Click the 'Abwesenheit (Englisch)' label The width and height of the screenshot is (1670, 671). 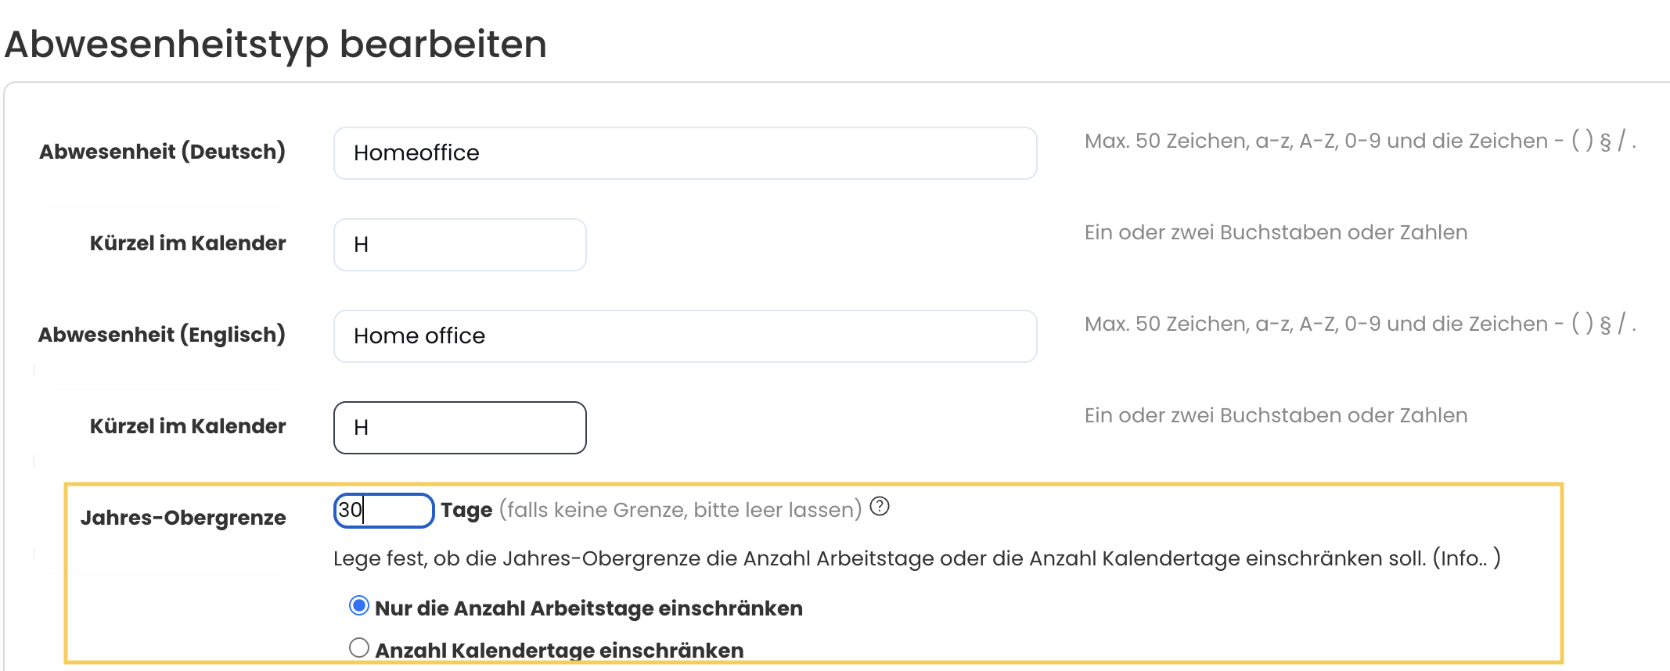[x=161, y=335]
